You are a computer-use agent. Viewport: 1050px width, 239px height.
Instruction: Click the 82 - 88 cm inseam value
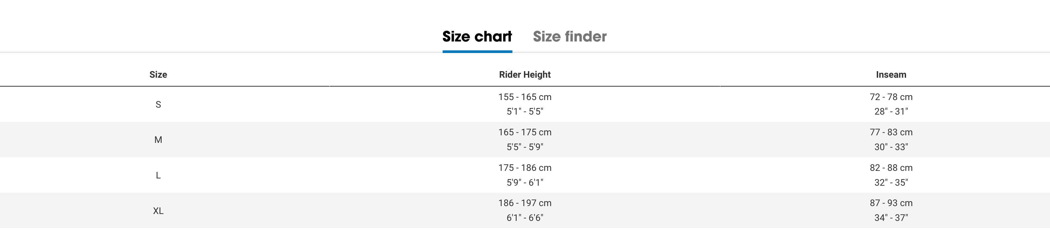click(x=891, y=168)
